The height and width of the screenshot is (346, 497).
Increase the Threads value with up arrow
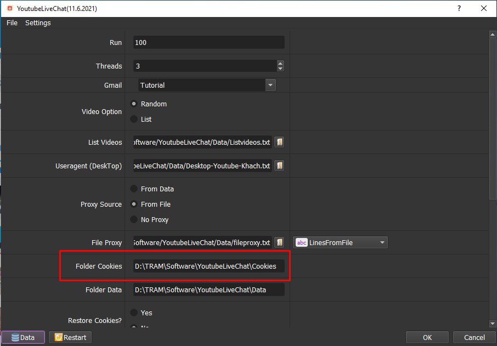coord(280,63)
